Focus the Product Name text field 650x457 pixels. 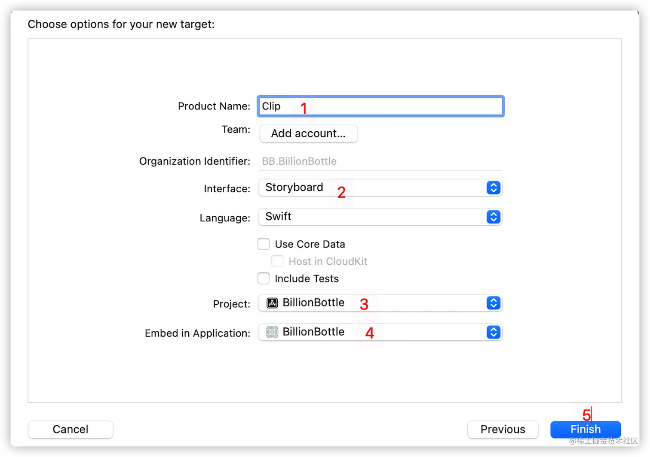(x=380, y=106)
